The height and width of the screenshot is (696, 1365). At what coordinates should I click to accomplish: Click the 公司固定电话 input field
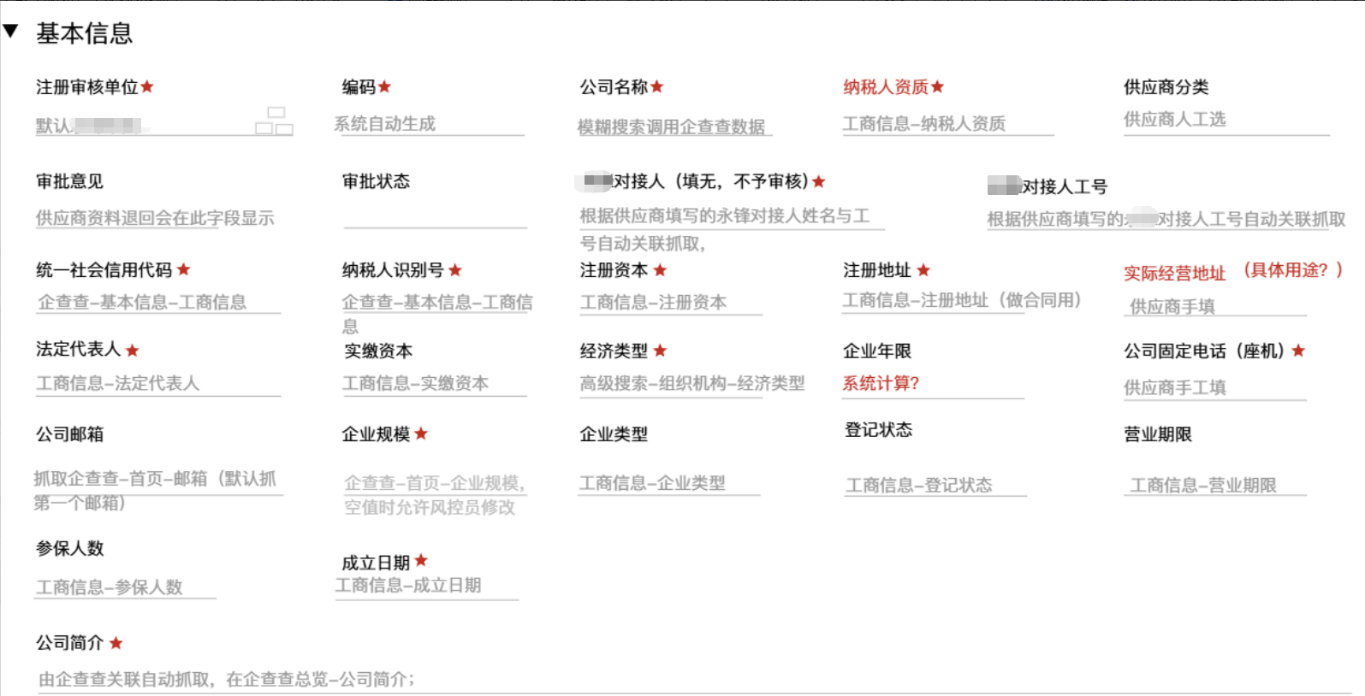[x=1214, y=387]
